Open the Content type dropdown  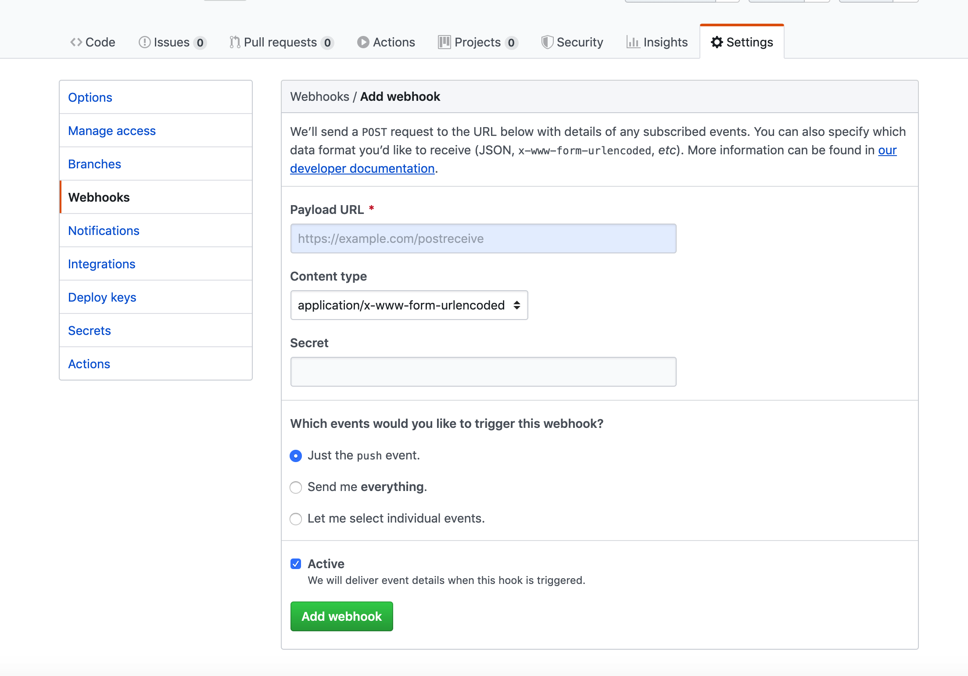tap(409, 305)
